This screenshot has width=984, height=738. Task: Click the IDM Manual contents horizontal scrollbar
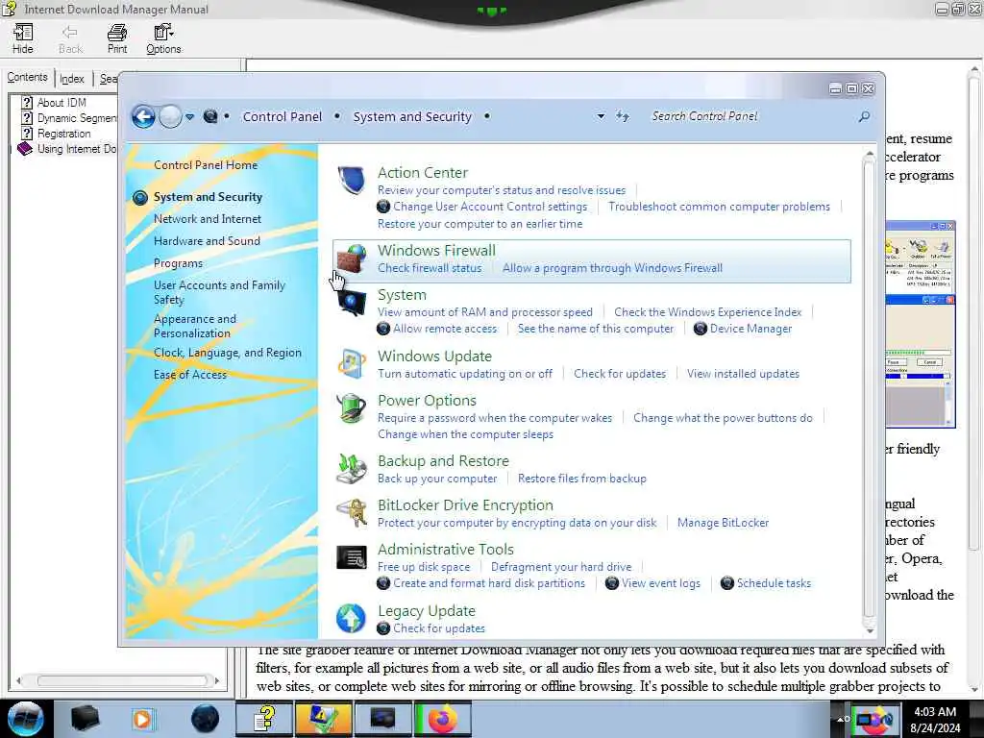(x=119, y=680)
